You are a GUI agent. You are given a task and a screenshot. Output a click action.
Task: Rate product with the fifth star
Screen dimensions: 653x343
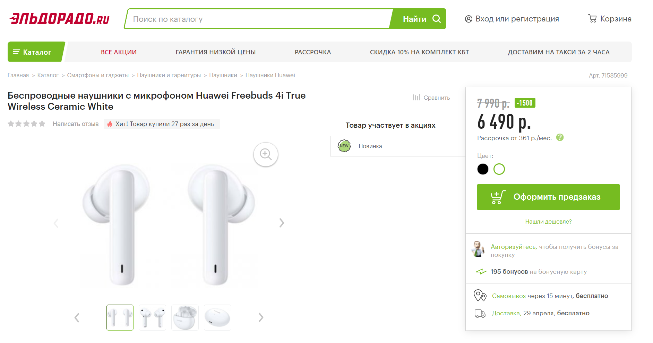coord(42,124)
